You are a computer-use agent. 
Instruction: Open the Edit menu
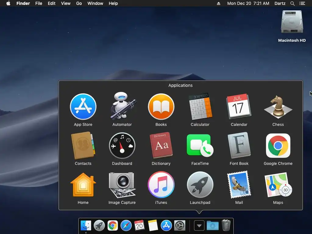pyautogui.click(x=51, y=3)
